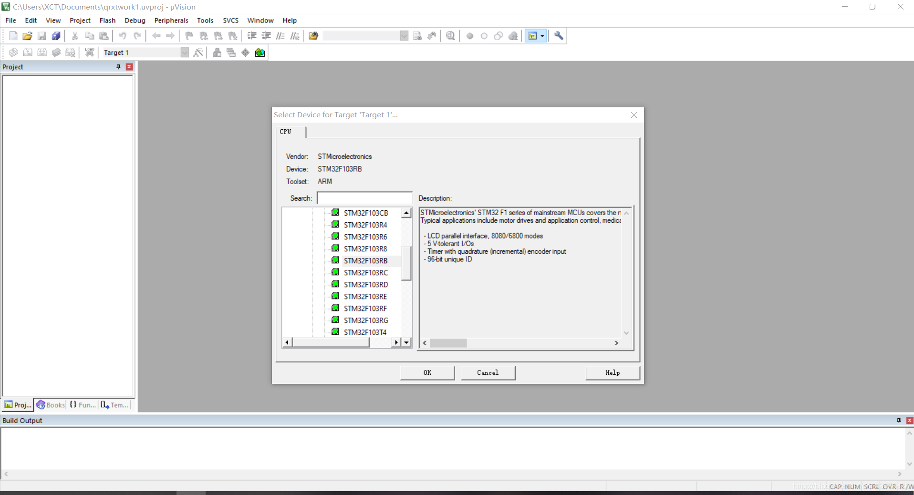This screenshot has width=914, height=495.
Task: Open the Edit menu
Action: pos(31,21)
